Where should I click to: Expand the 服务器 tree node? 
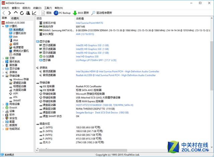[x=3, y=65]
